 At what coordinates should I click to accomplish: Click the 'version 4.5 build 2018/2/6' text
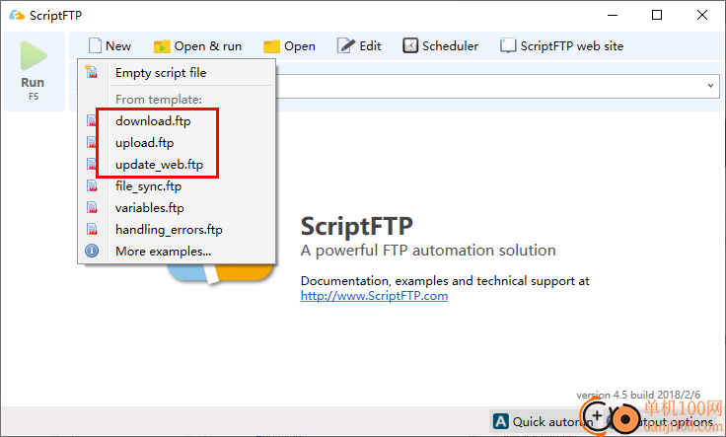click(x=638, y=395)
